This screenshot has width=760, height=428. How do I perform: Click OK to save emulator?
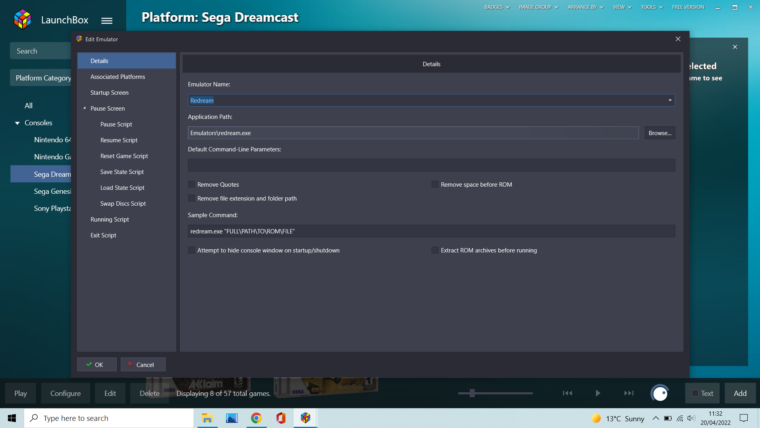click(x=97, y=365)
